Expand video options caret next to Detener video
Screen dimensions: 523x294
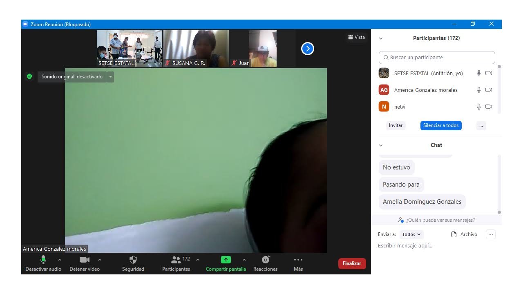pos(100,260)
